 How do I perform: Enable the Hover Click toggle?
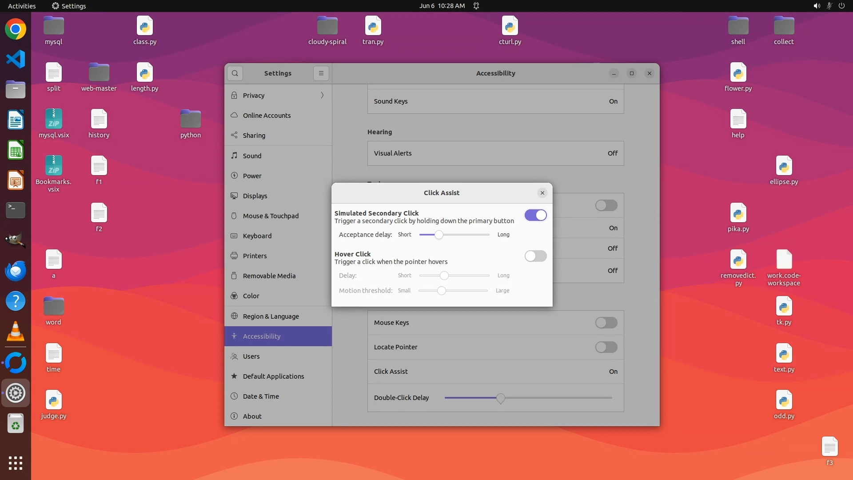point(535,256)
